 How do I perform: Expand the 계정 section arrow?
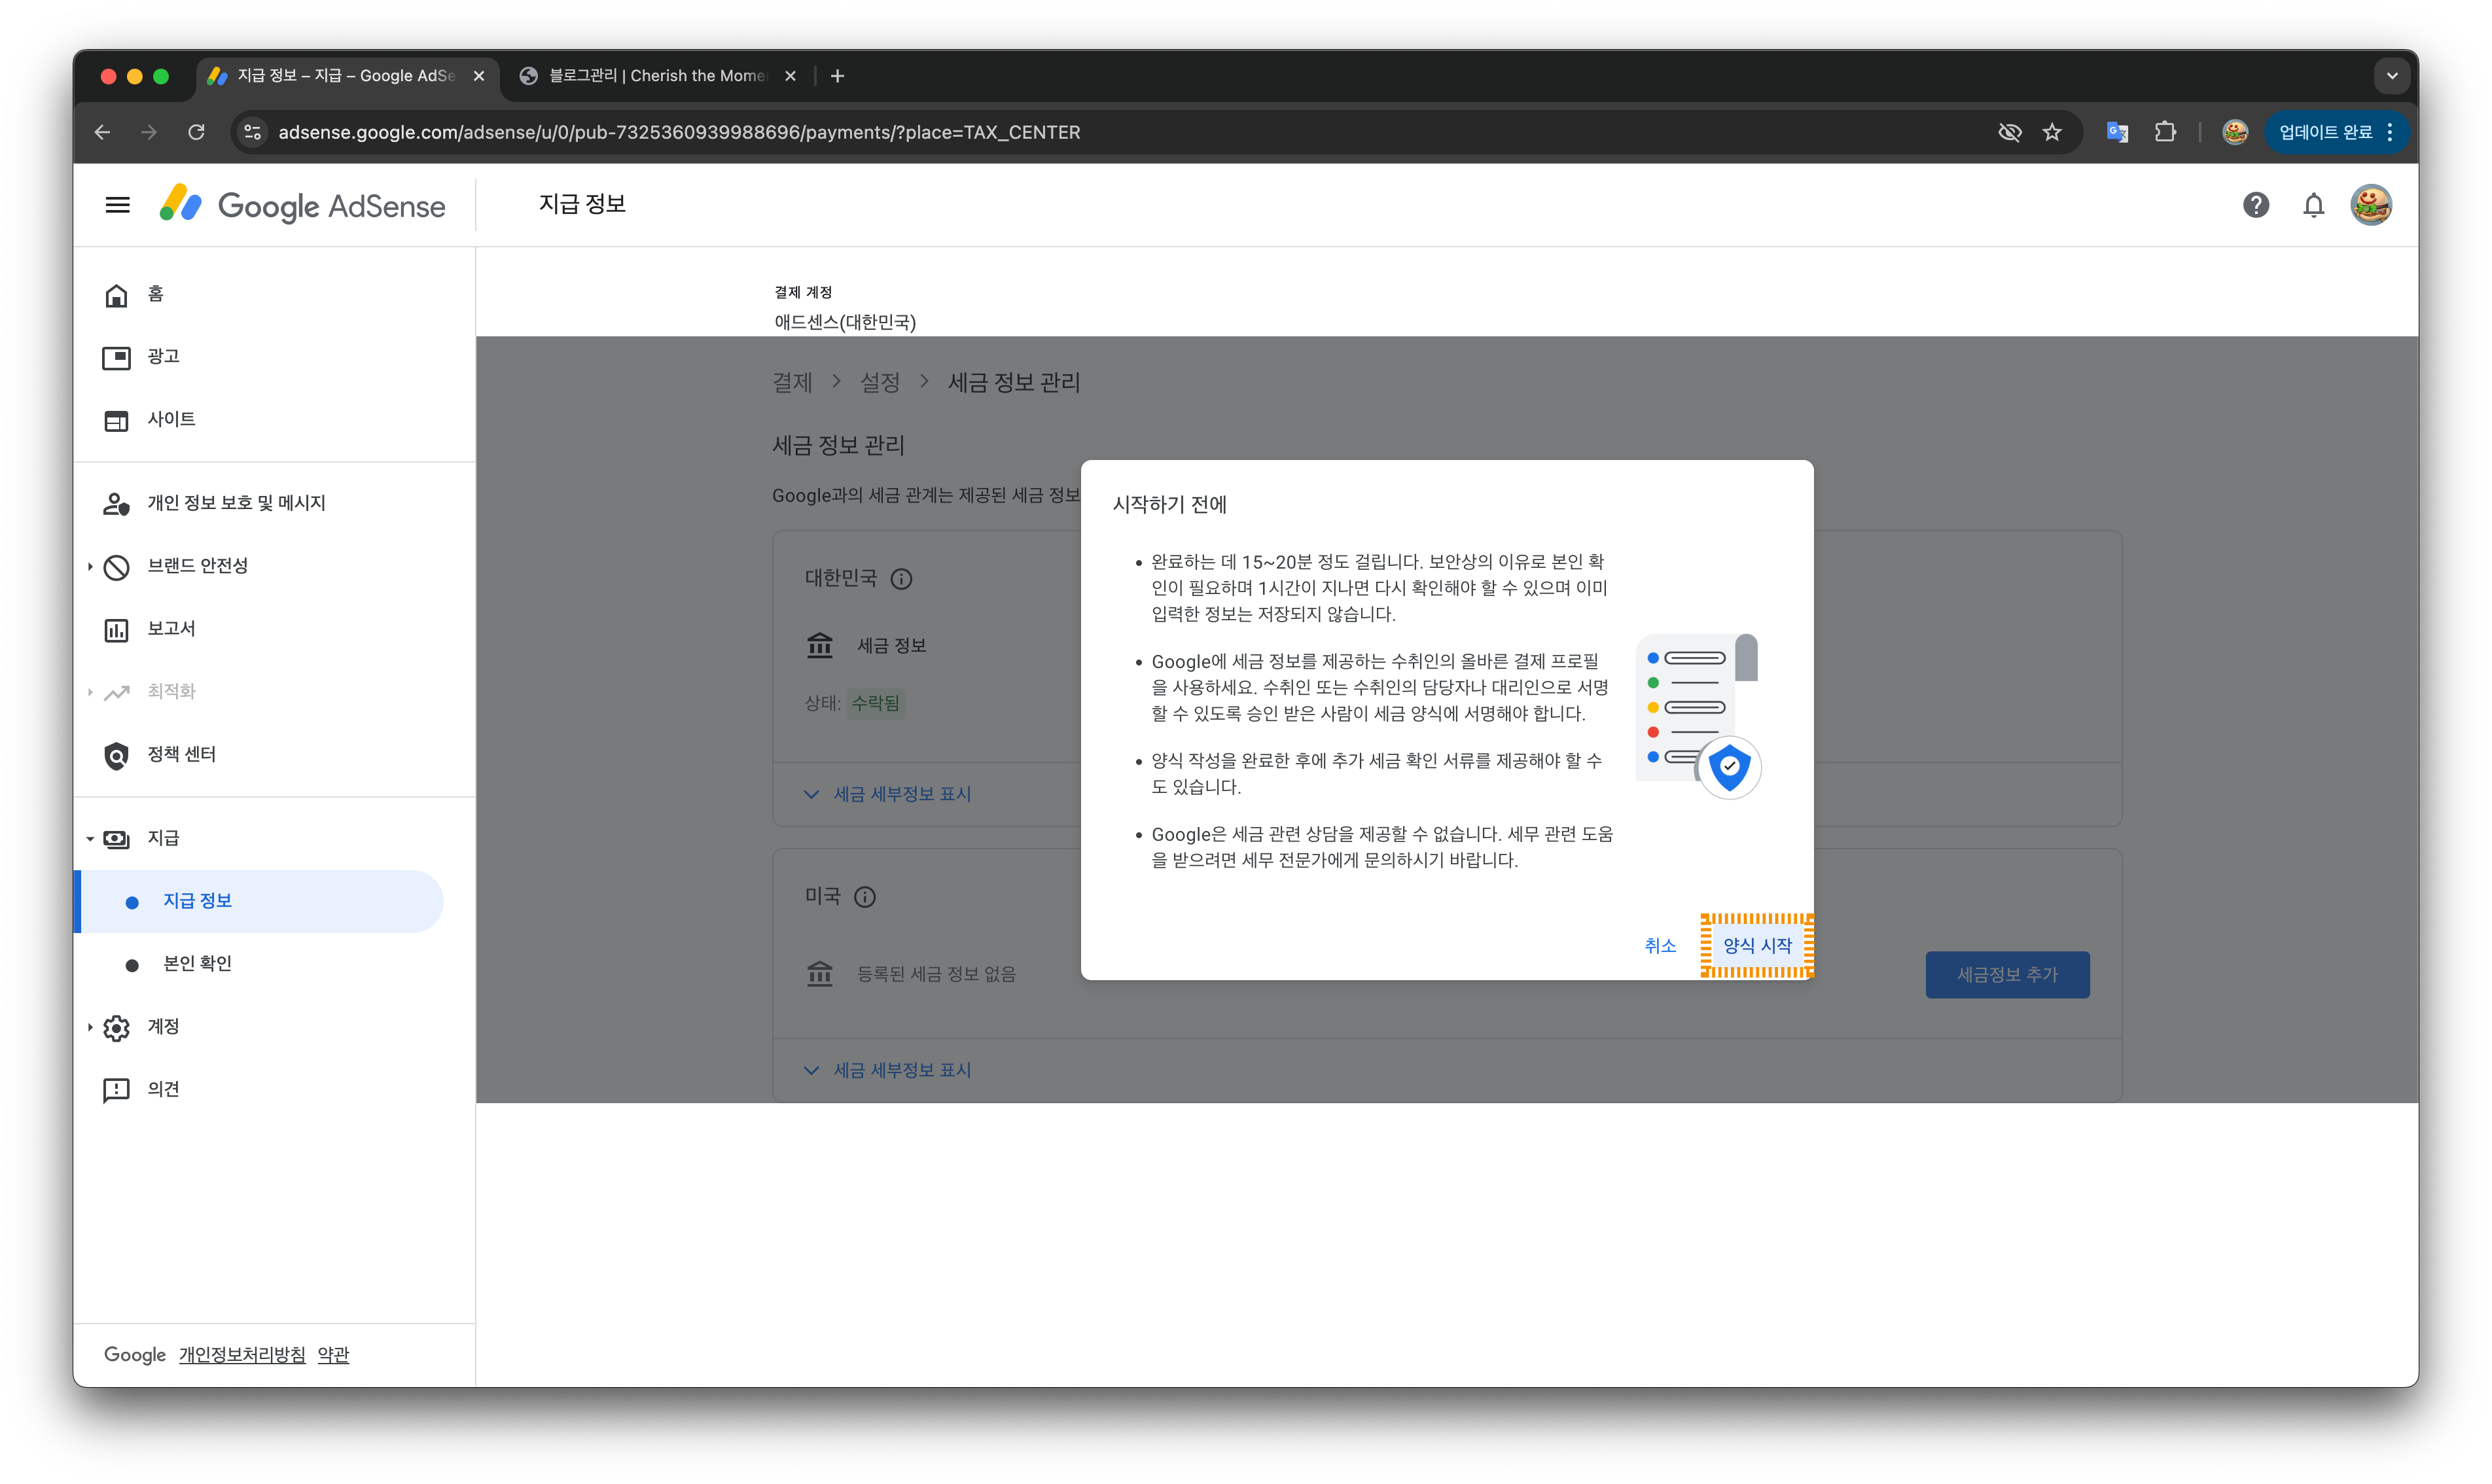coord(90,1027)
